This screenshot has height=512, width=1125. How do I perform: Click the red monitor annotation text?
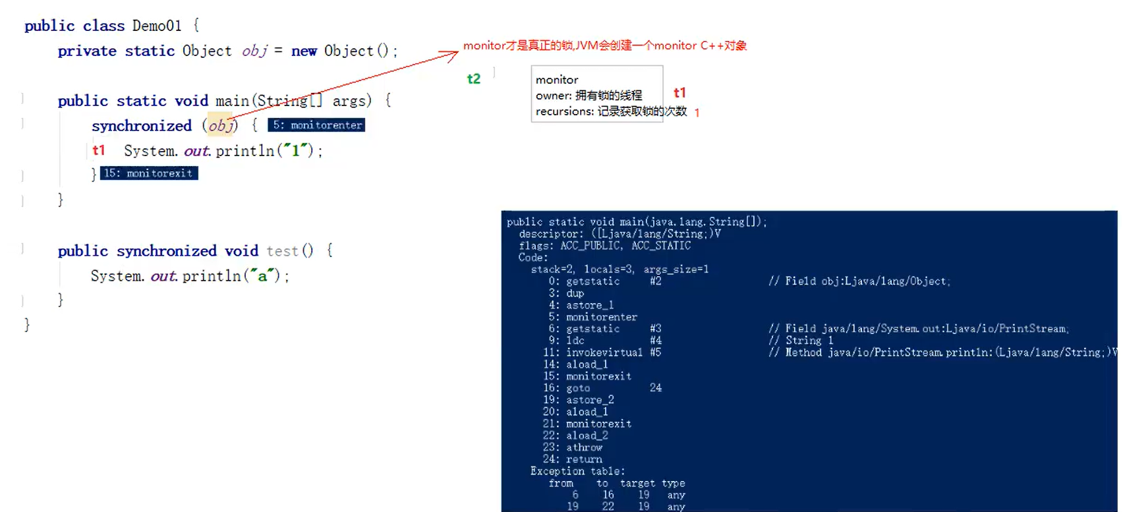click(x=605, y=45)
